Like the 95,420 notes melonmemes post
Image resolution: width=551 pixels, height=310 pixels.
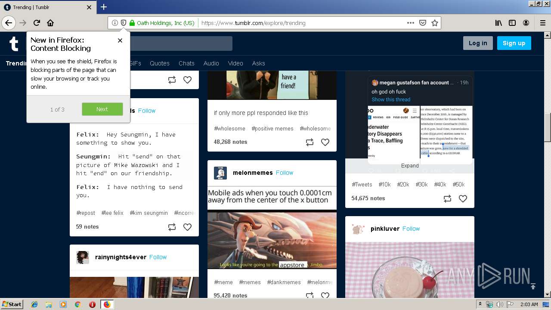tap(325, 295)
